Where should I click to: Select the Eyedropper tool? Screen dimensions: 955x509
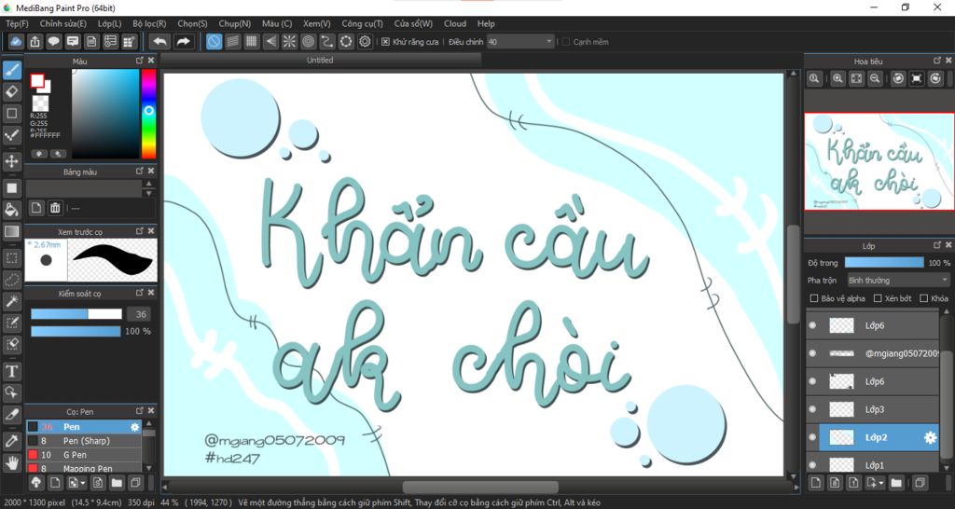pos(11,442)
